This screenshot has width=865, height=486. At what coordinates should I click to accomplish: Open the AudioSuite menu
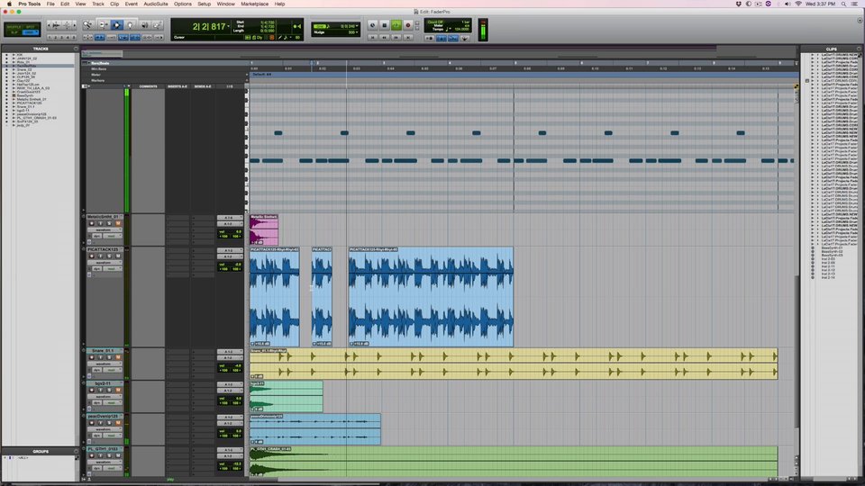(156, 4)
